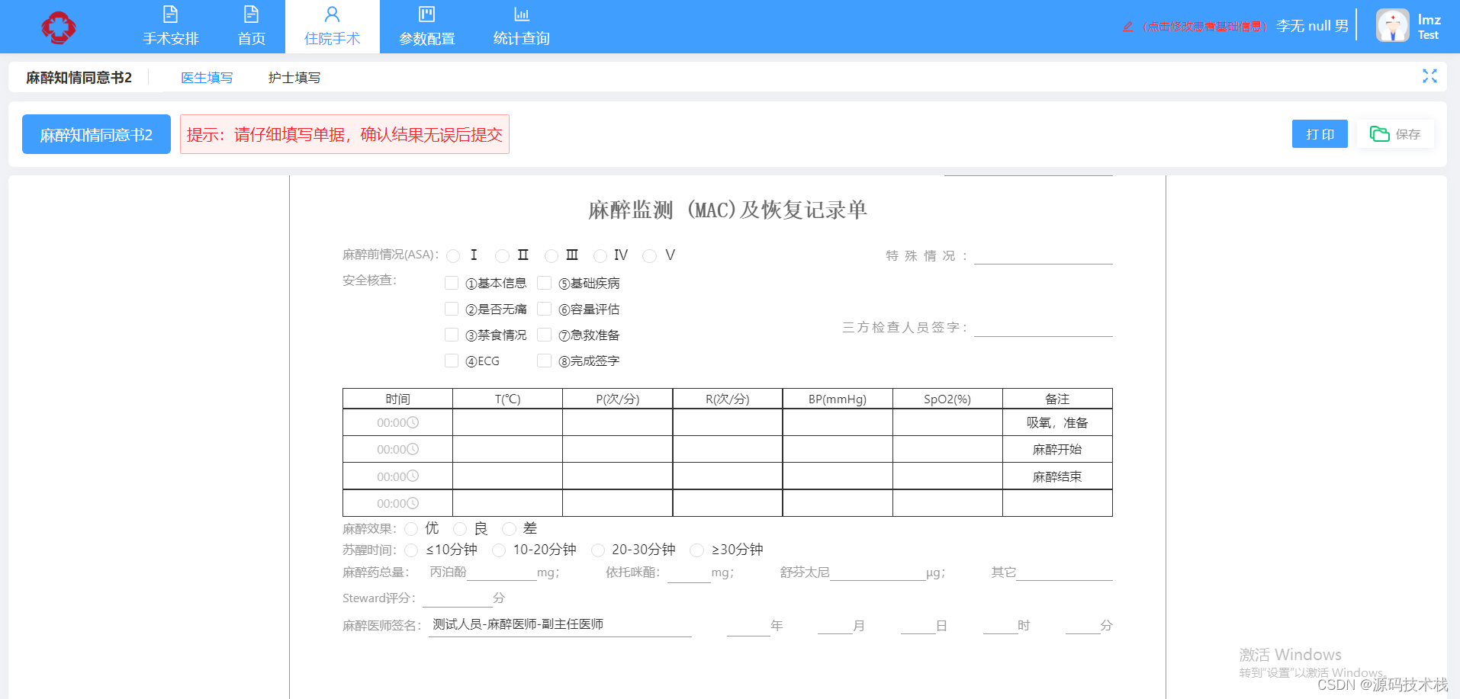Click SpO2(%) cell in 麻醉结束 row
This screenshot has height=699, width=1460.
947,476
